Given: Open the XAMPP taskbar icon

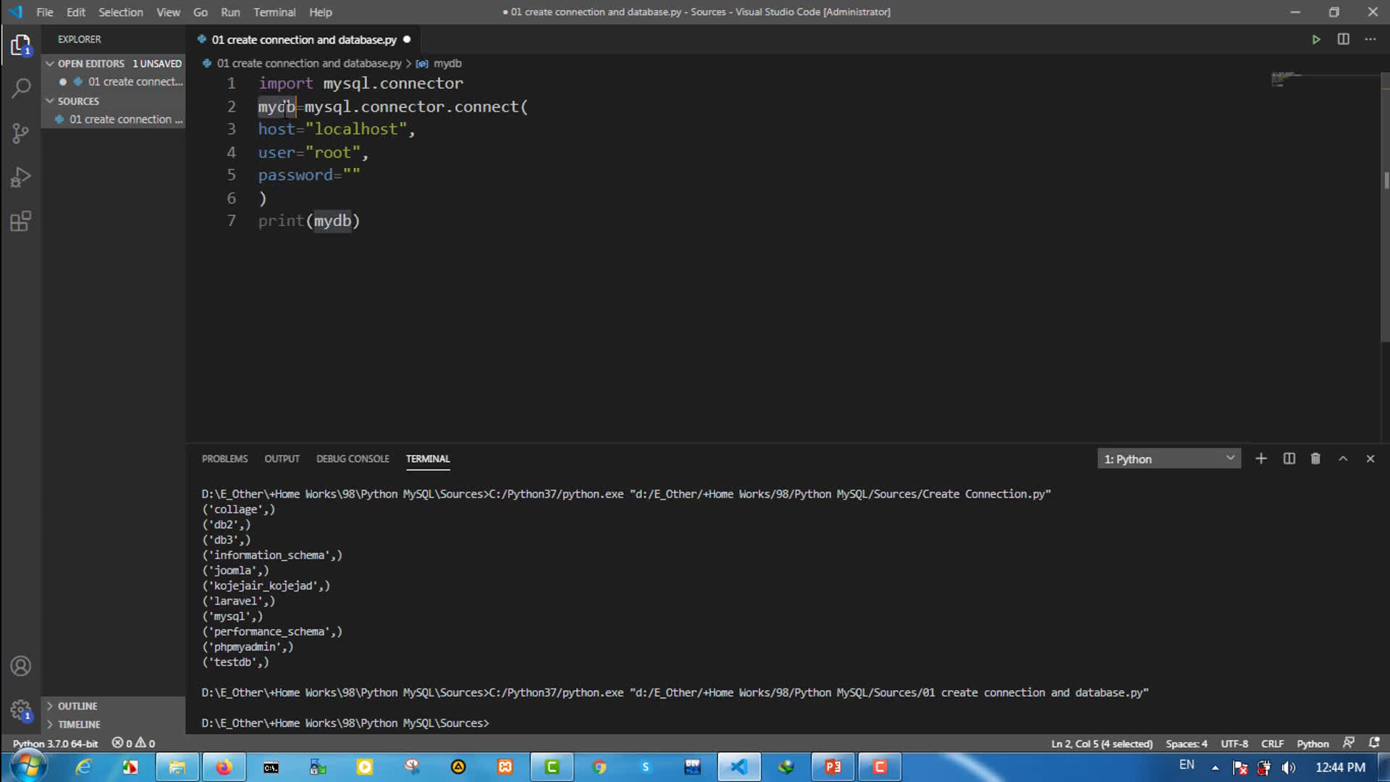Looking at the screenshot, I should coord(505,767).
